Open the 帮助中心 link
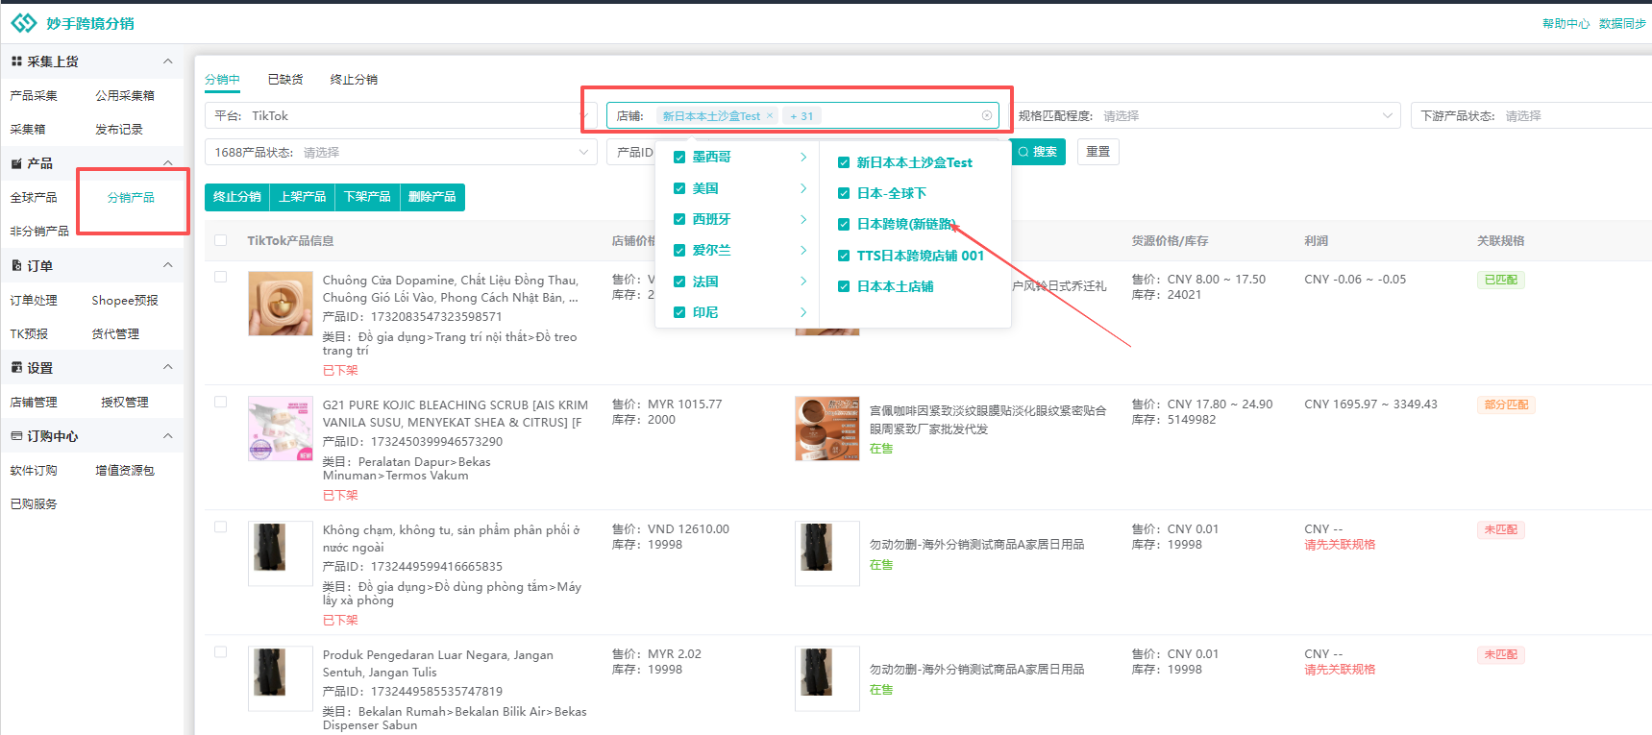Viewport: 1652px width, 735px height. [x=1566, y=23]
